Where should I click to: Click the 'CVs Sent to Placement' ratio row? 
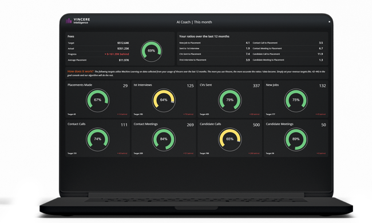tap(214, 54)
